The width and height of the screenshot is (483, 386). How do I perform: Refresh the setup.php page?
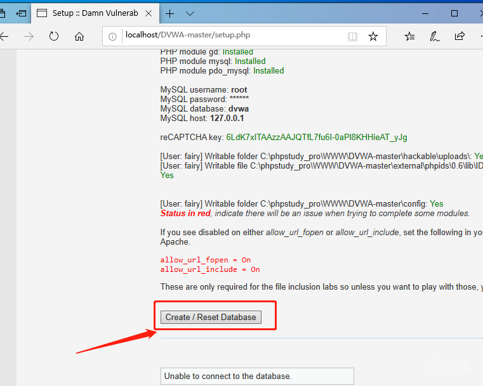(54, 36)
